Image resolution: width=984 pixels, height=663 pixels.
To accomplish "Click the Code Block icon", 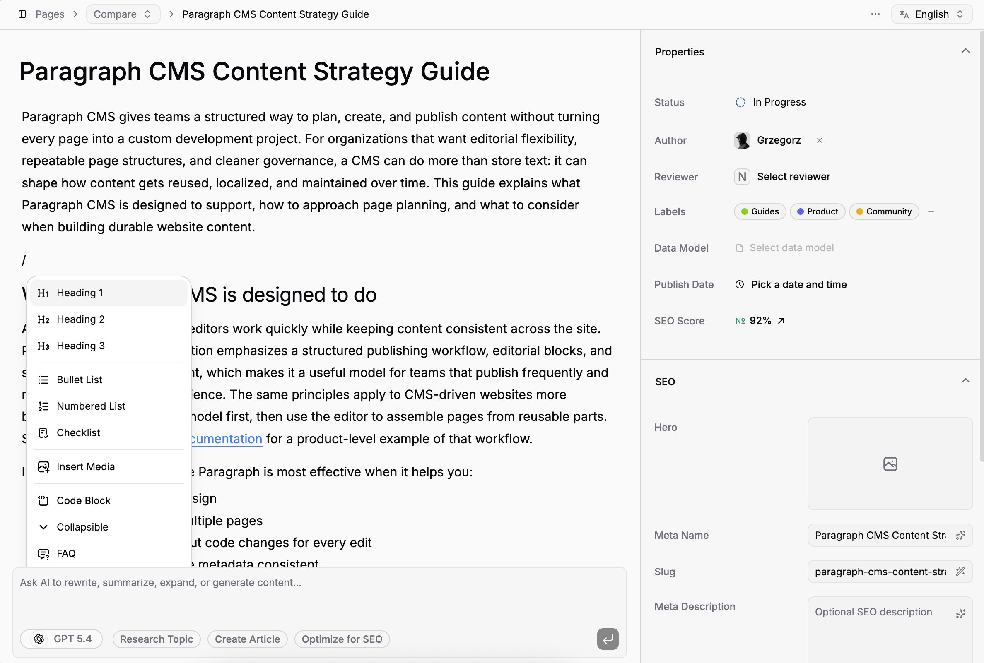I will point(43,501).
